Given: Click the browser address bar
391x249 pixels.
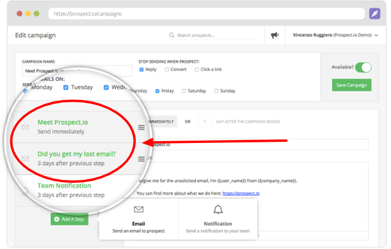Looking at the screenshot, I should (x=206, y=13).
